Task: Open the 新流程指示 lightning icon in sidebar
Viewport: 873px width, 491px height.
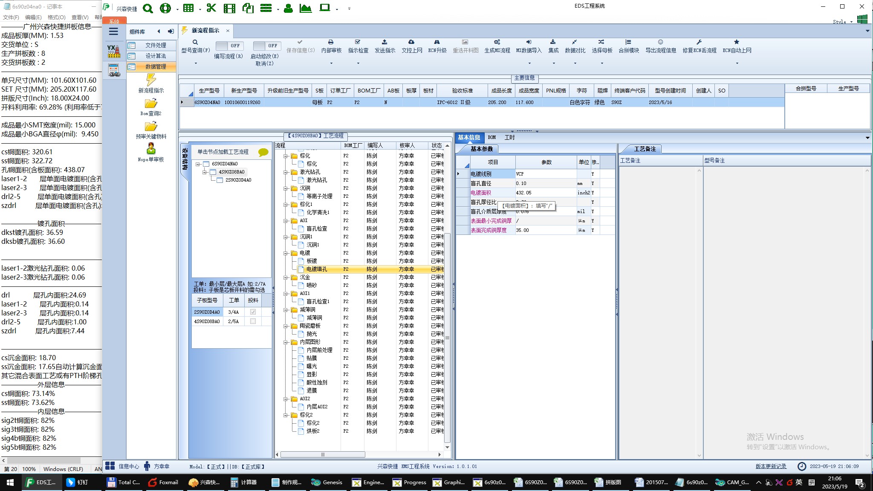Action: (x=151, y=80)
